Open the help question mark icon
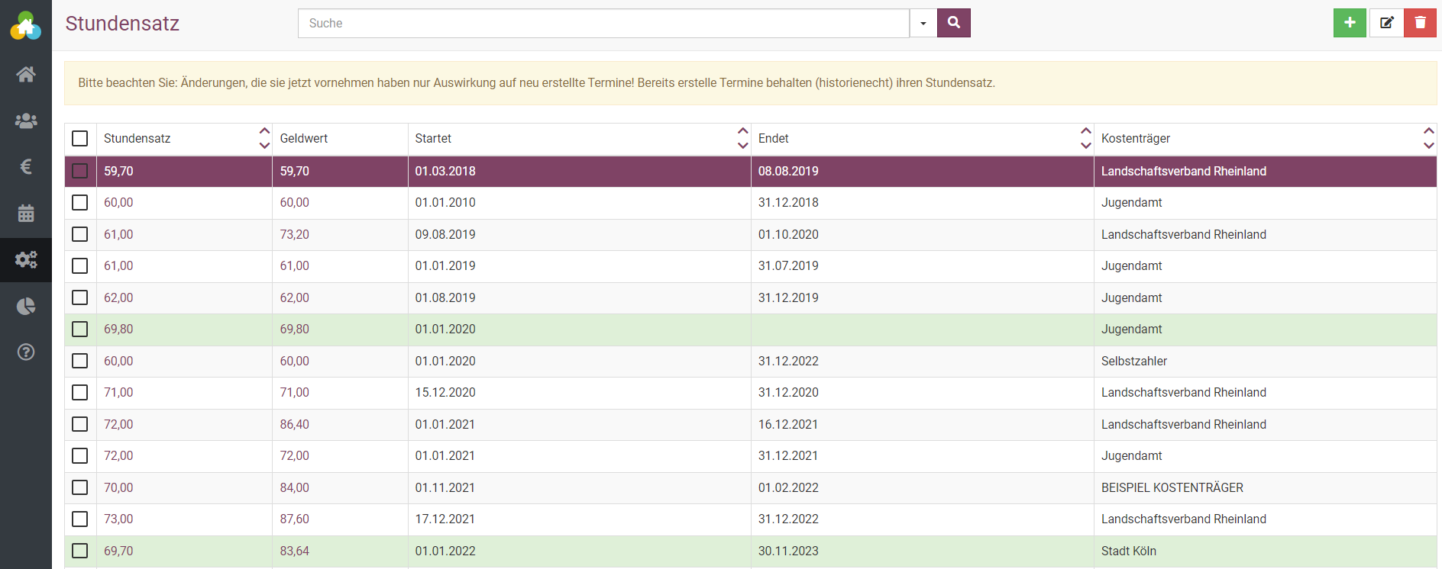 (26, 352)
